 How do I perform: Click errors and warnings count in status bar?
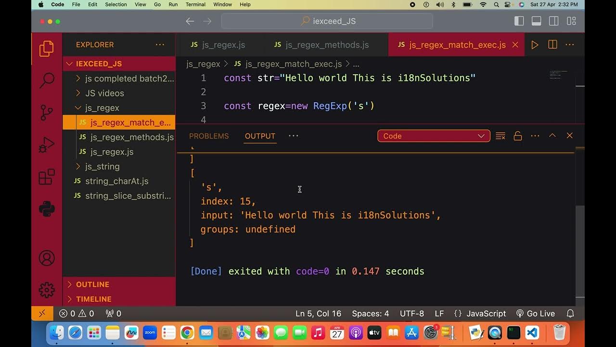[77, 313]
